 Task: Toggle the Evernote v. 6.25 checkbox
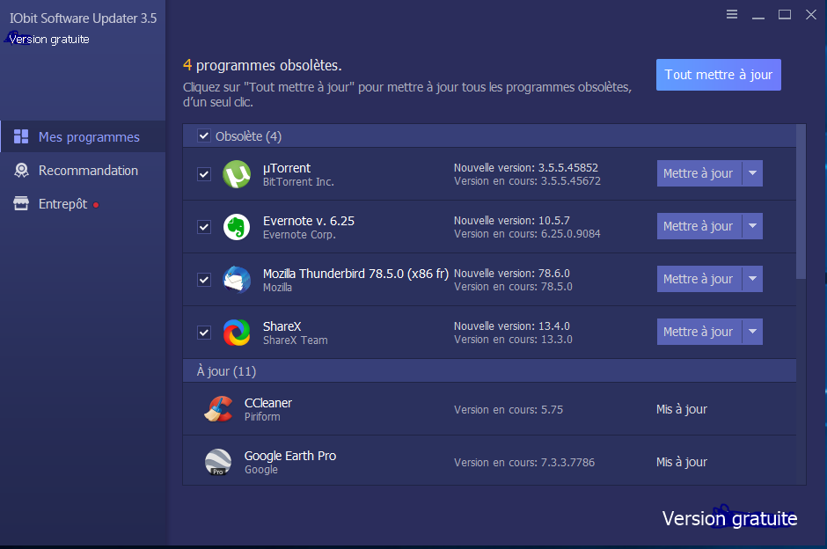[x=204, y=227]
